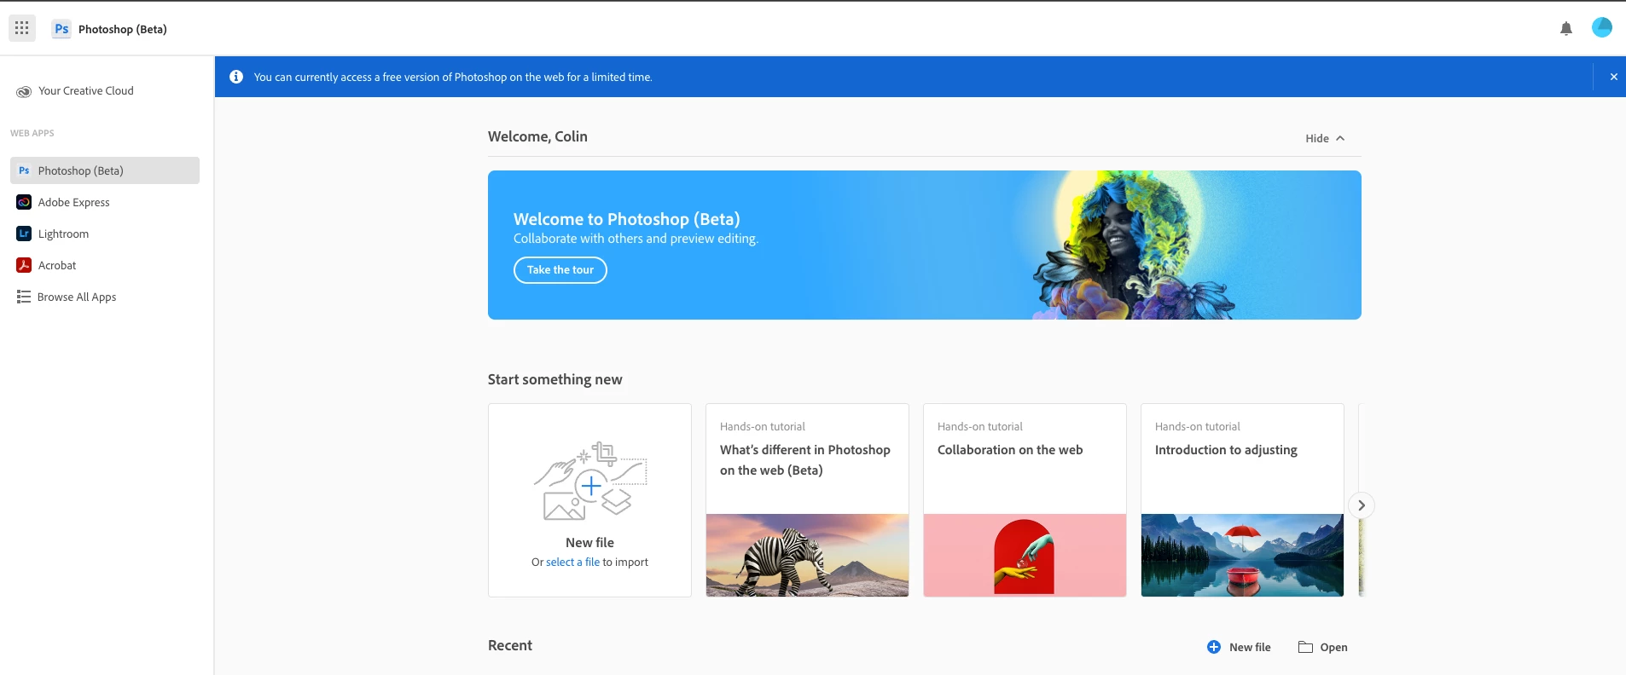Click the New file card title
Viewport: 1626px width, 675px height.
[589, 543]
